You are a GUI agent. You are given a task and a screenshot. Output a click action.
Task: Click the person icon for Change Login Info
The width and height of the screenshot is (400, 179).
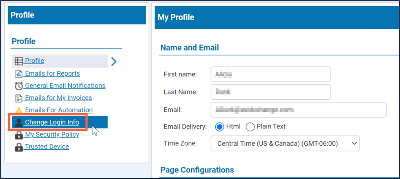[x=19, y=122]
